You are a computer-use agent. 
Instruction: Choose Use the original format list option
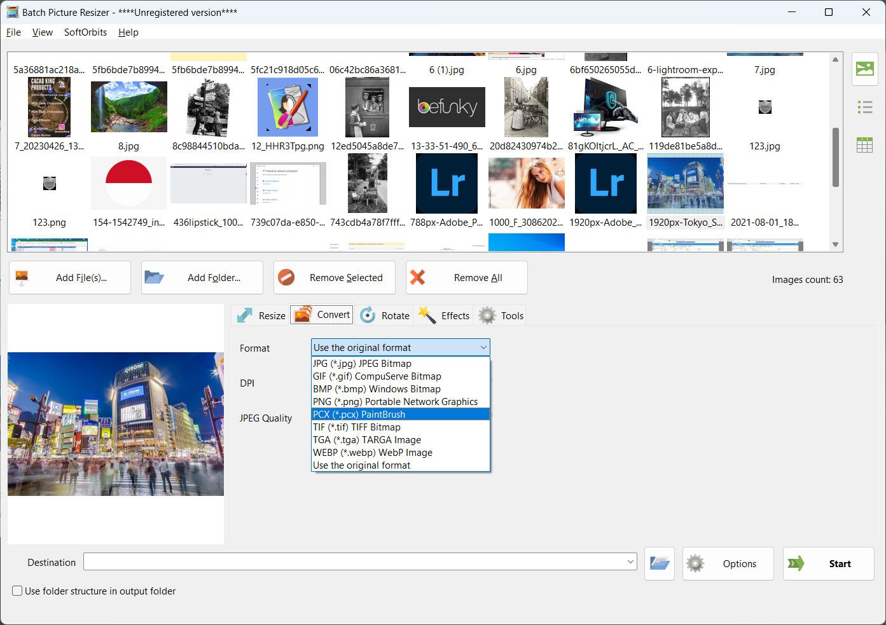[x=401, y=465]
